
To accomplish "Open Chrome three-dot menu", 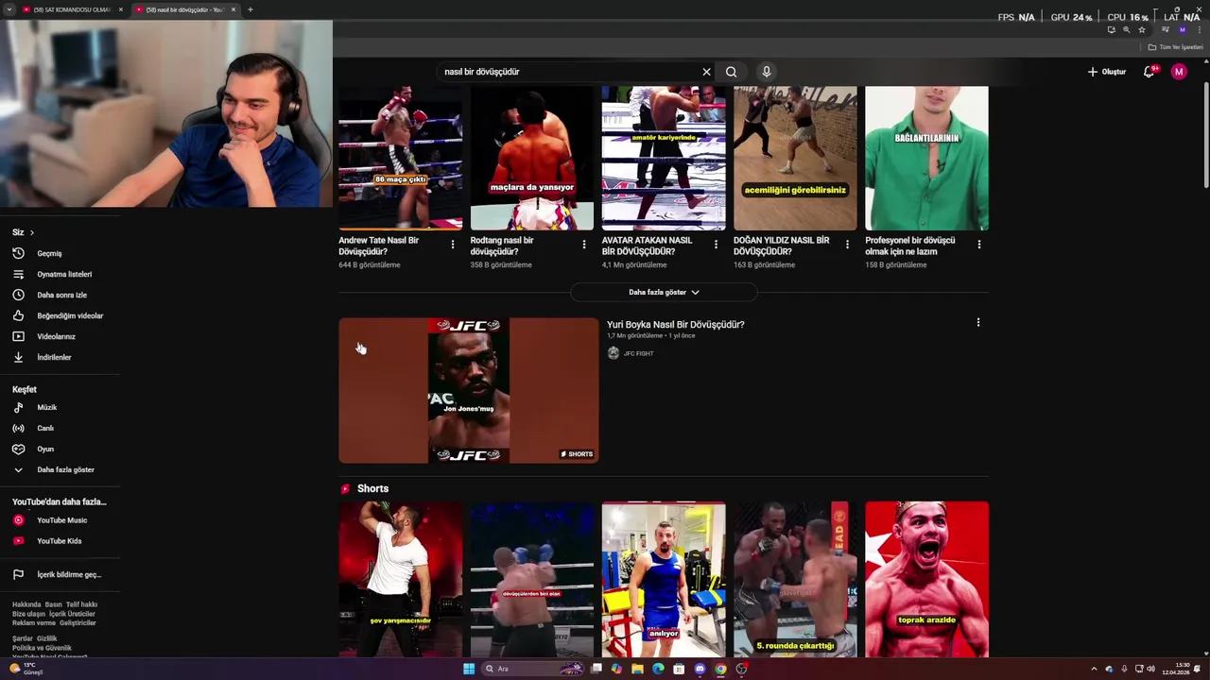I will pos(1198,29).
